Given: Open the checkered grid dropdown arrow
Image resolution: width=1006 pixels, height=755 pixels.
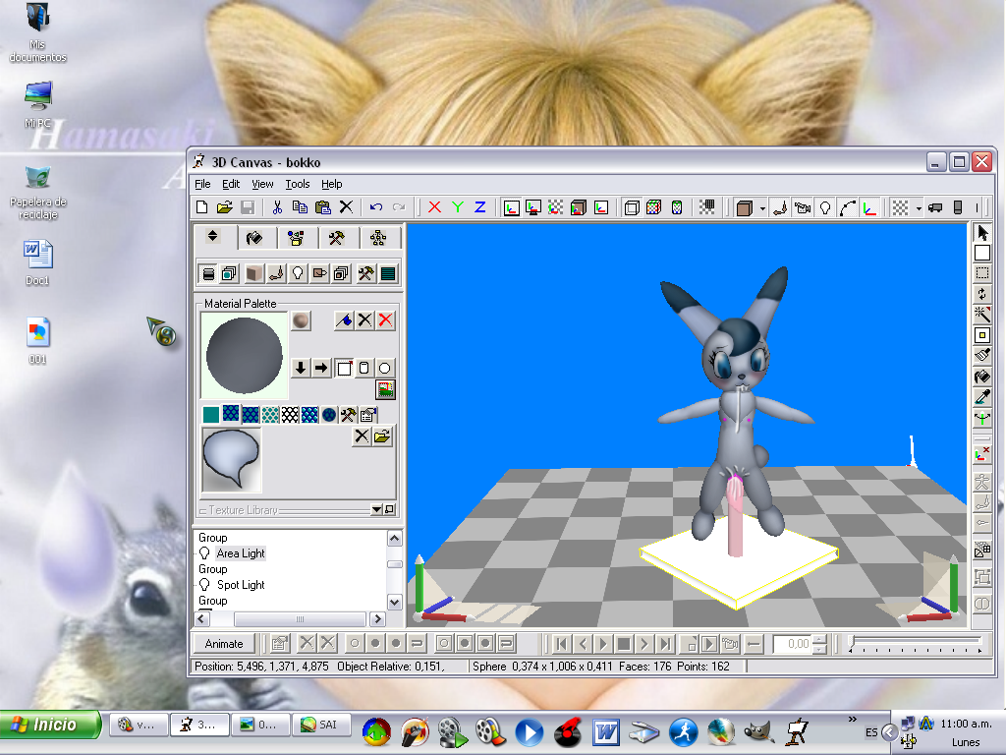Looking at the screenshot, I should [x=919, y=208].
